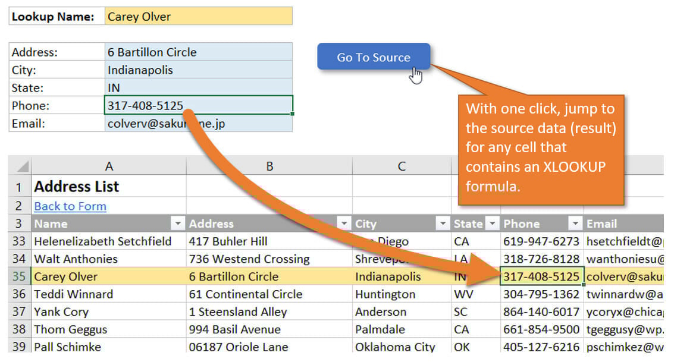The image size is (674, 362).
Task: Select column C header
Action: pos(402,166)
